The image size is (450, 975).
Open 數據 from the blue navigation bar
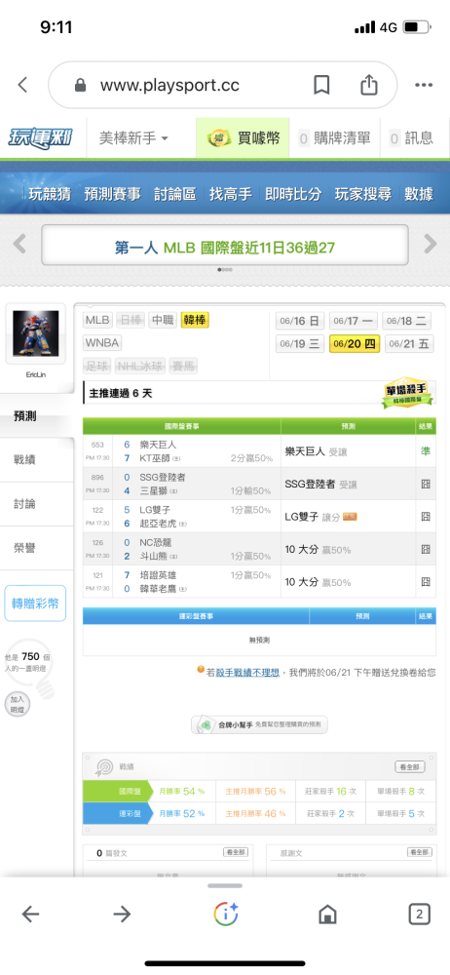click(419, 194)
